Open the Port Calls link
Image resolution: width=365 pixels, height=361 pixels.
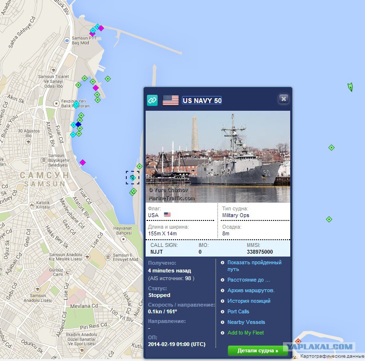(x=238, y=311)
